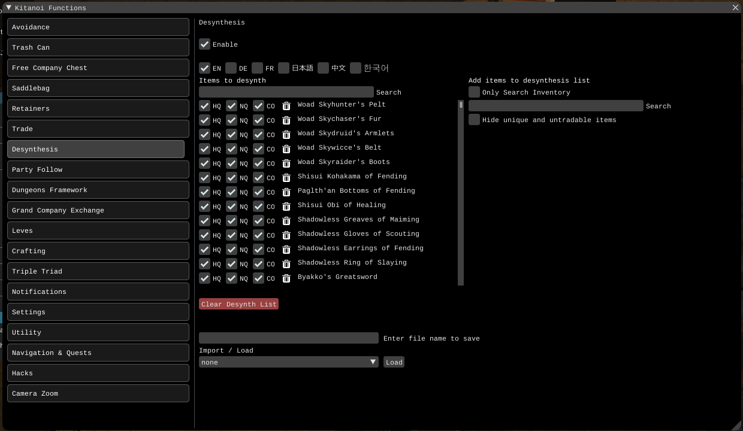Trash the Shadowless Gloves of Scouting entry
Viewport: 743px width, 431px height.
[286, 235]
